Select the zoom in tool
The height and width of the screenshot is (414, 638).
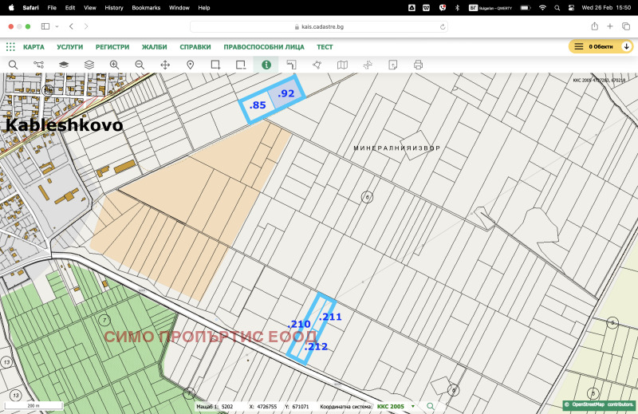pos(114,65)
